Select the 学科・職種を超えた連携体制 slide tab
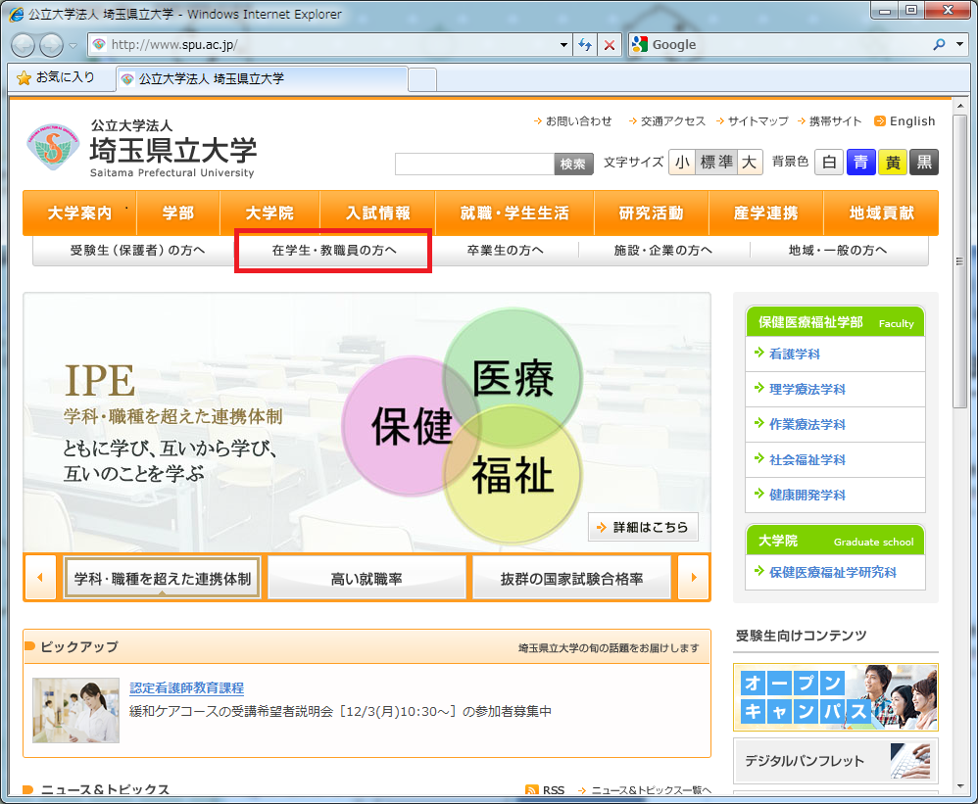This screenshot has height=804, width=978. [162, 579]
